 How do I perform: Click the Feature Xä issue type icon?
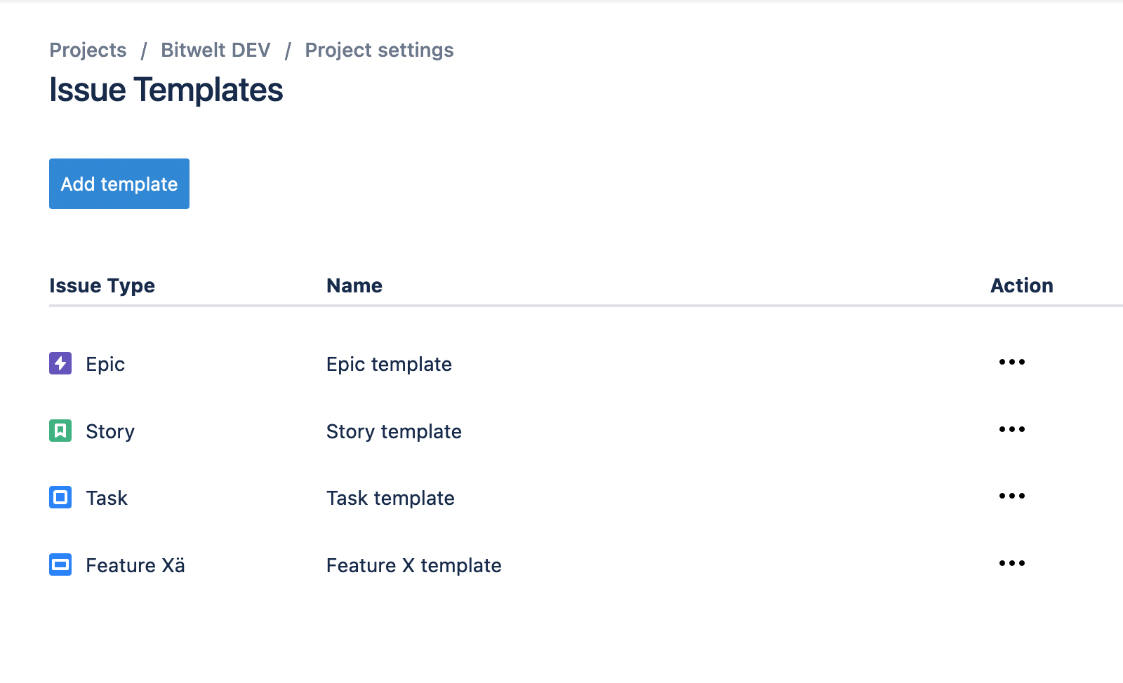click(60, 564)
